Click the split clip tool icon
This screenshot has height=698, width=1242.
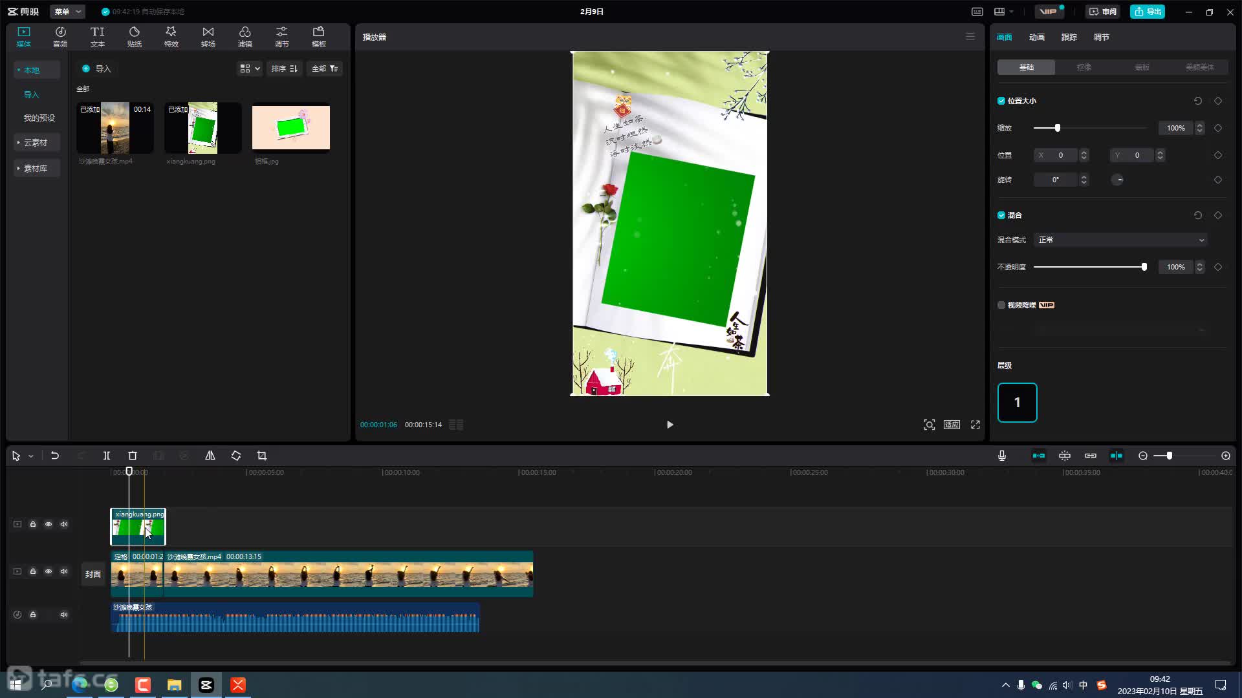(107, 456)
